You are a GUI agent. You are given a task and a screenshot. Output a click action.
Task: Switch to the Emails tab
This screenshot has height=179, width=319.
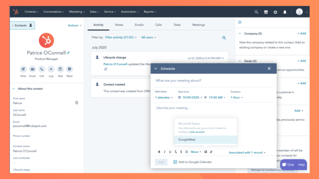(139, 25)
